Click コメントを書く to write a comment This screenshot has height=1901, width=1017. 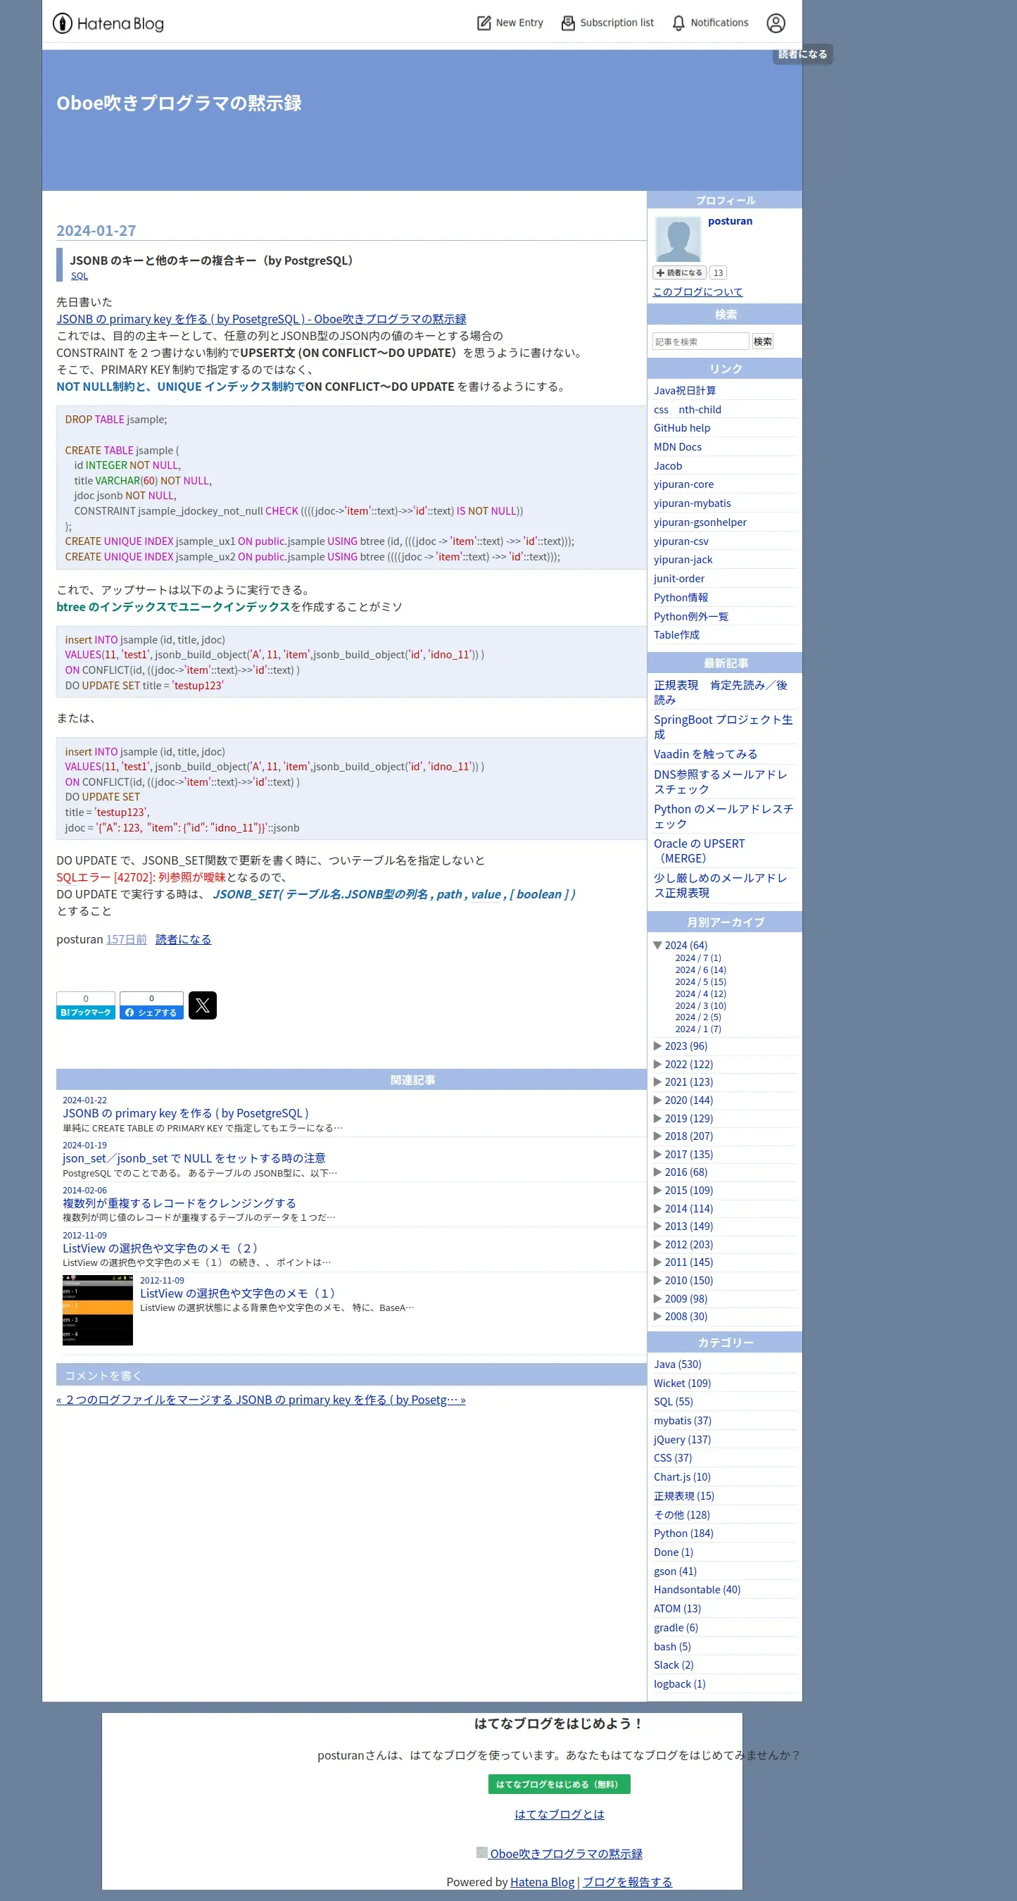coord(103,1375)
